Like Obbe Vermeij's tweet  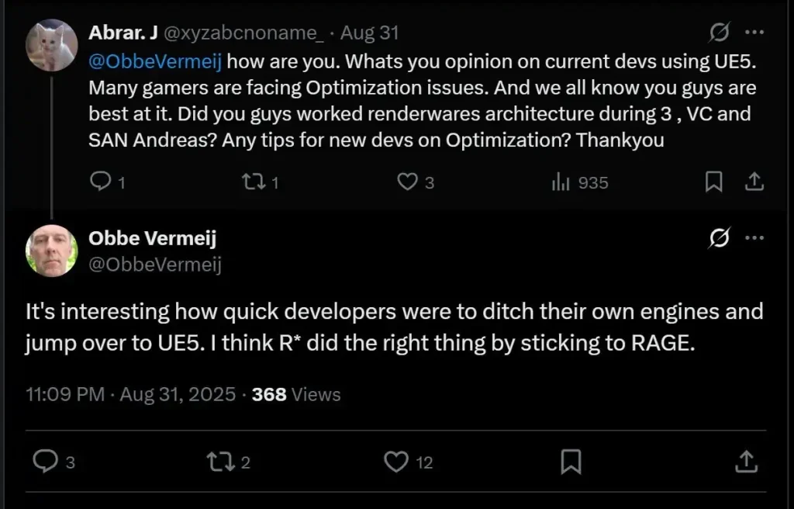pos(397,462)
